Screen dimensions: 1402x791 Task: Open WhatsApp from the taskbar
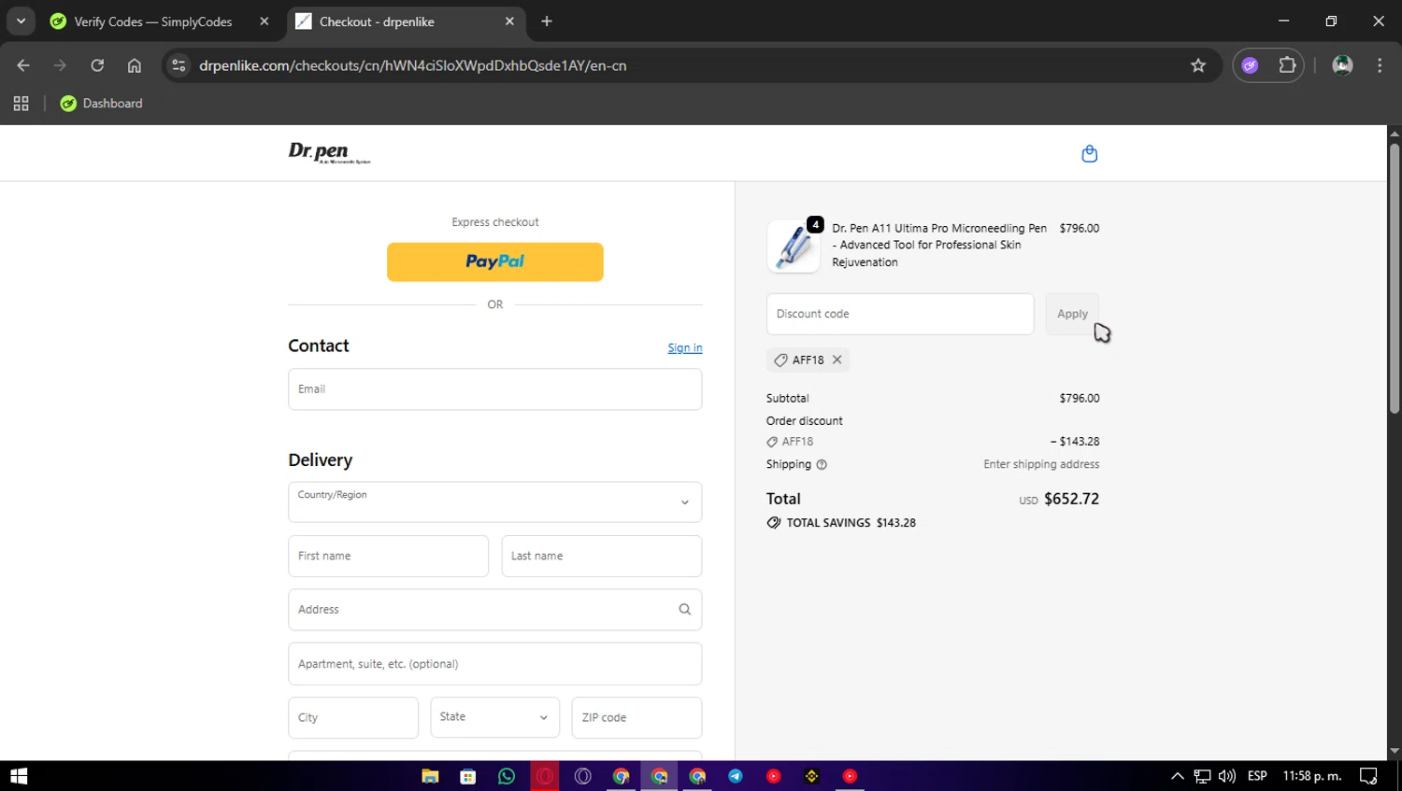(507, 776)
